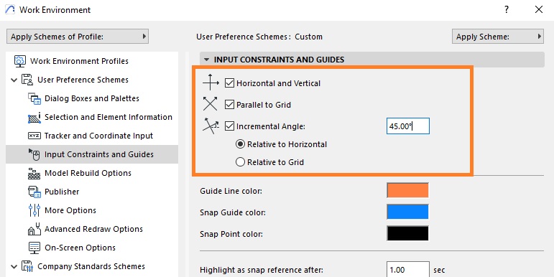Open More Options sliders icon
The image size is (554, 277).
click(x=34, y=210)
